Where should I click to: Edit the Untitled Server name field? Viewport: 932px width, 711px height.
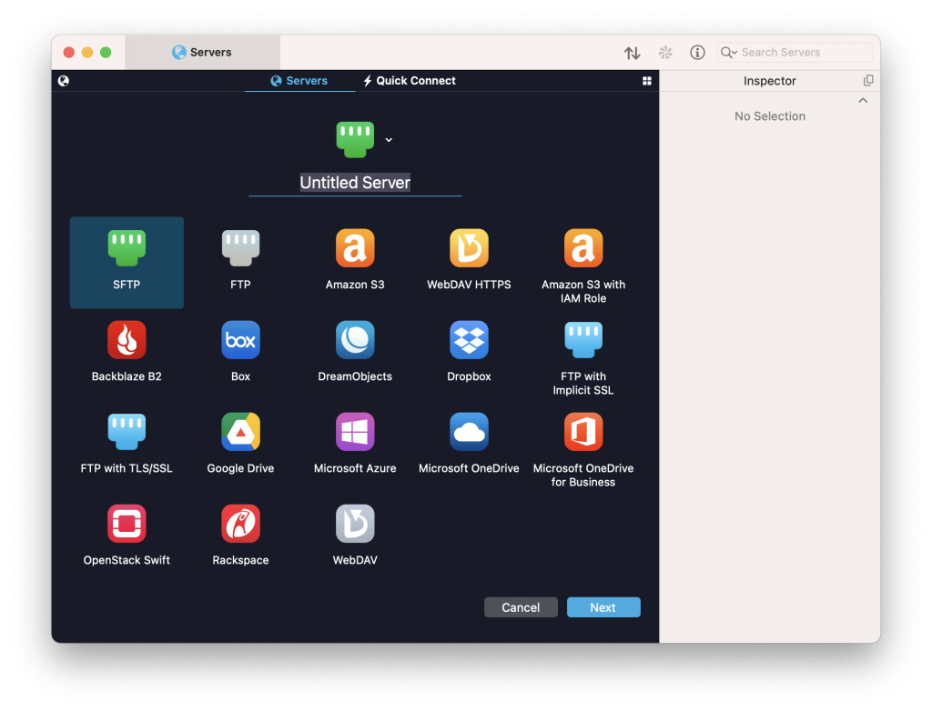[355, 183]
